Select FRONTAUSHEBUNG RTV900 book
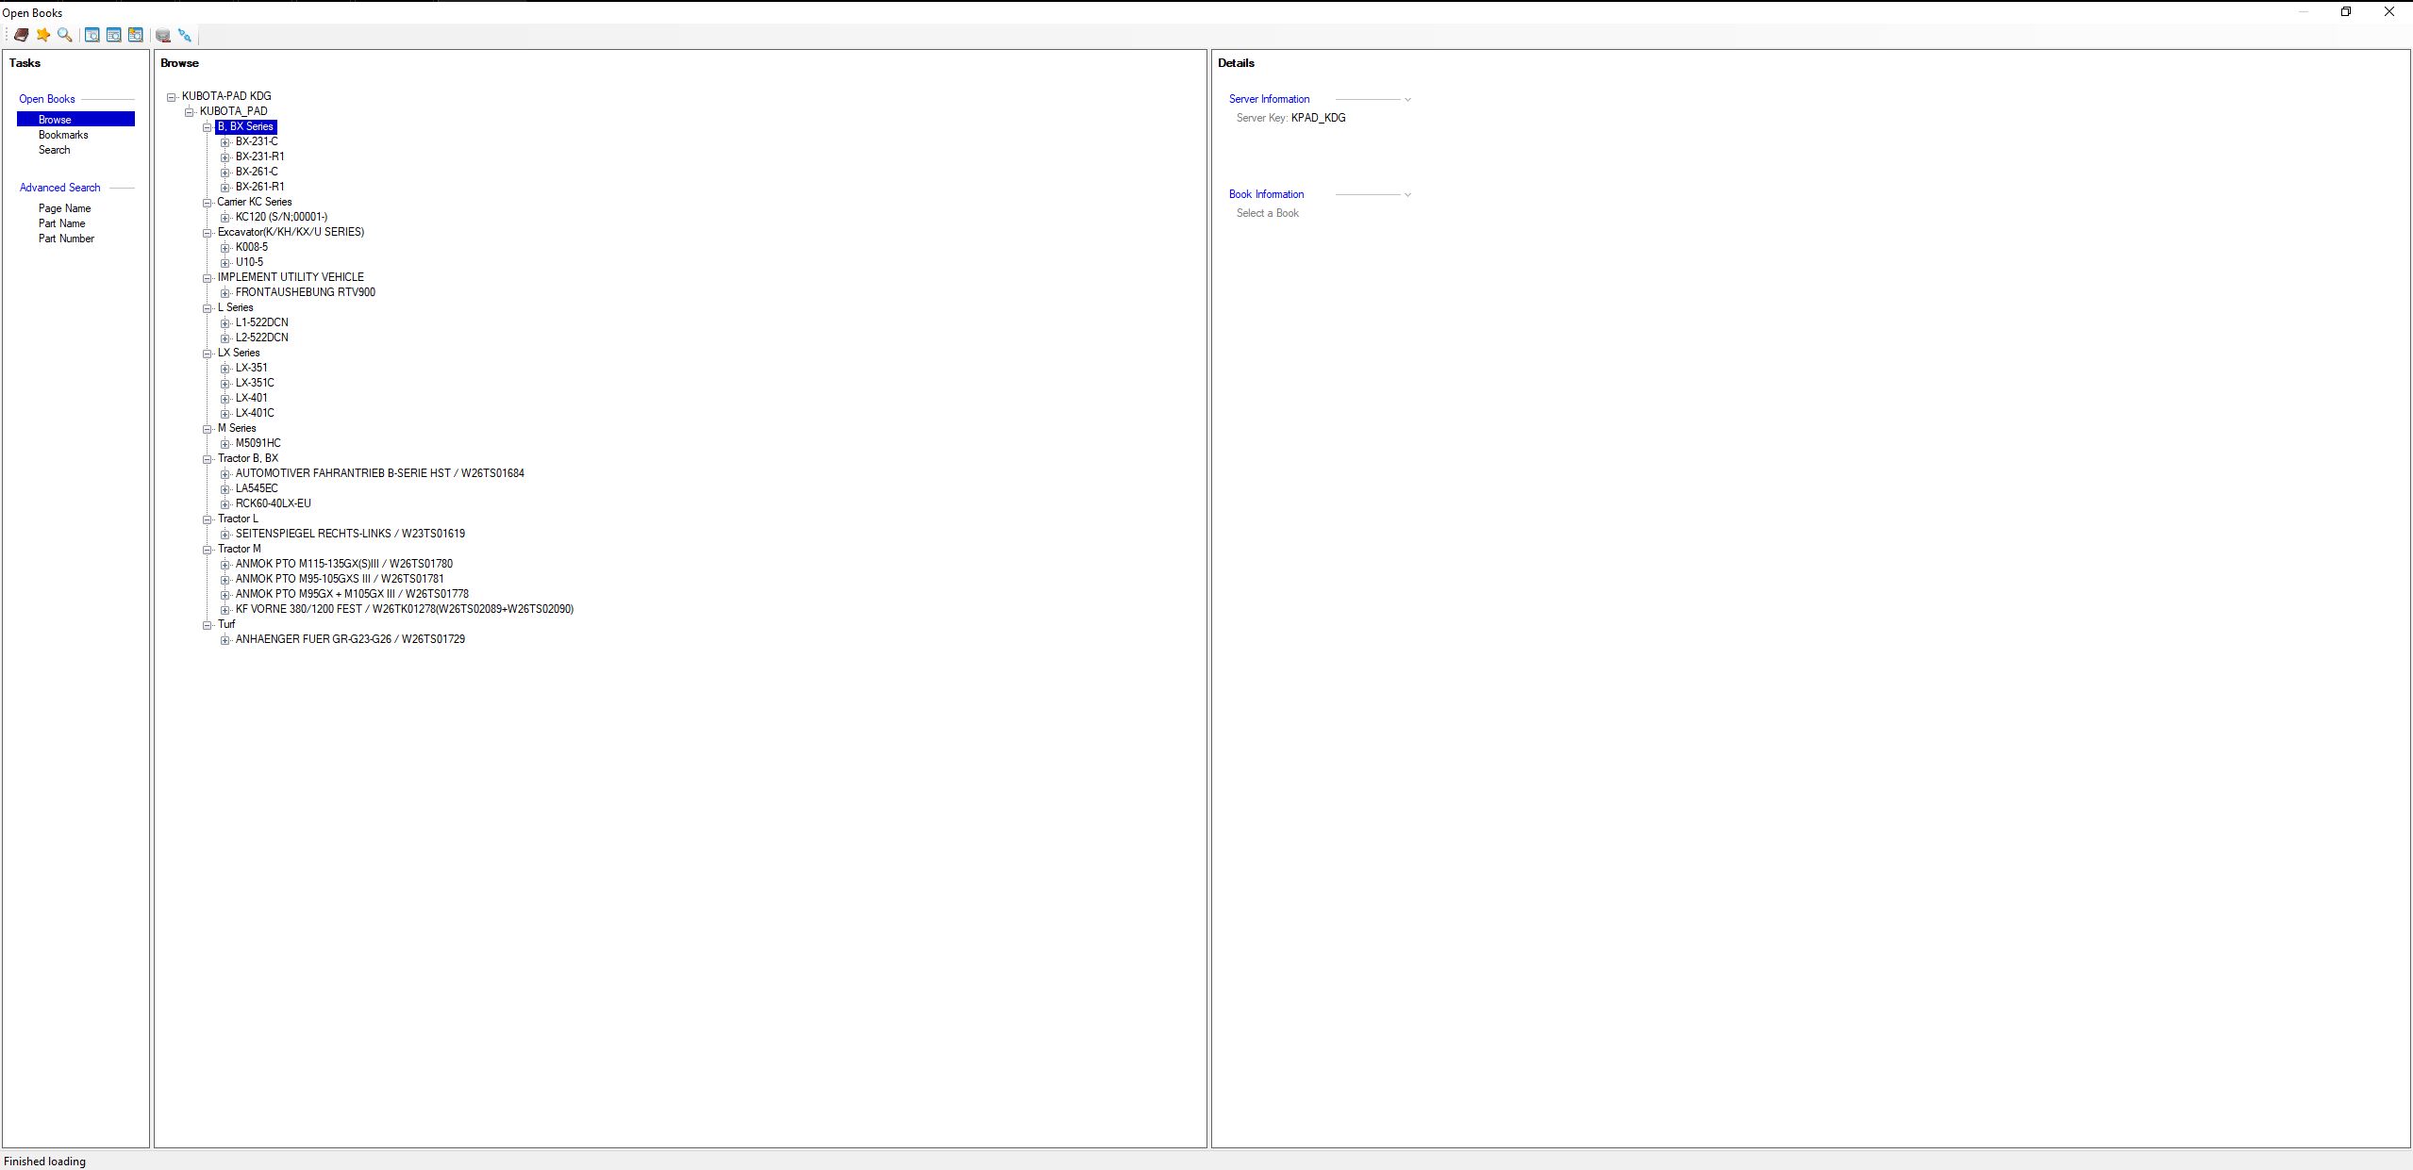 tap(306, 292)
